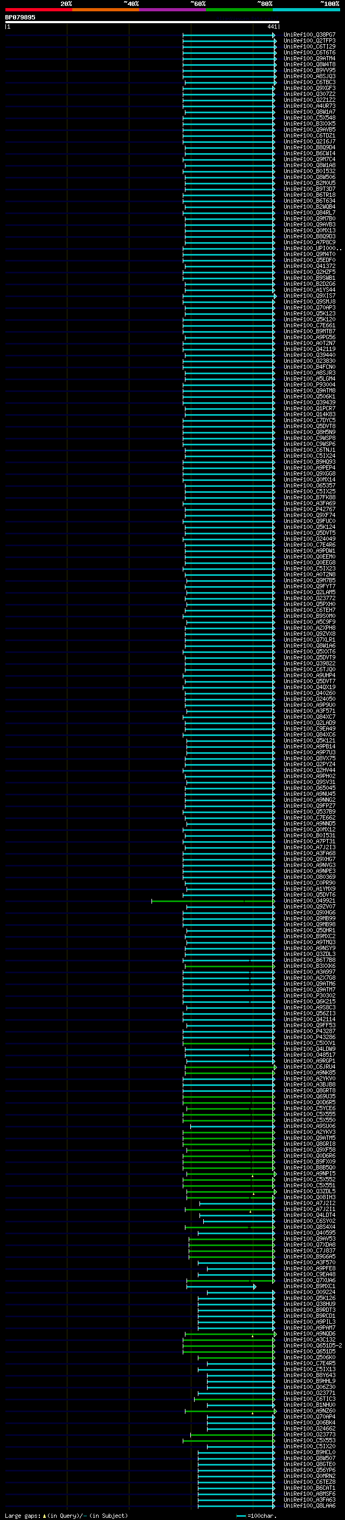Select the UniRef100_A4UR73 label
345x1520 pixels.
pyautogui.click(x=309, y=106)
